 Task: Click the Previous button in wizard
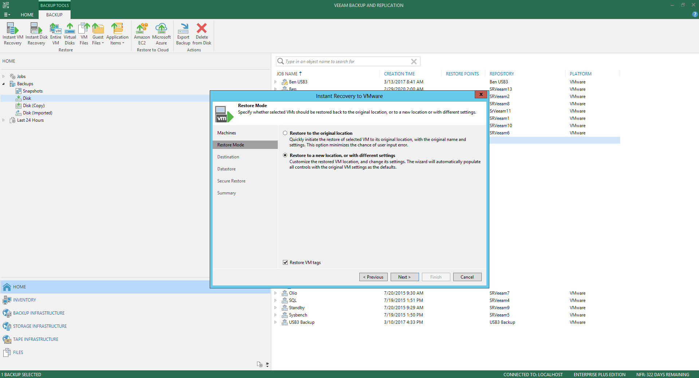tap(373, 277)
